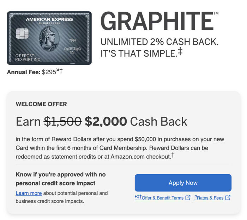Click external-link icon beside Offer & Benefit Terms
The width and height of the screenshot is (247, 220).
(x=188, y=198)
